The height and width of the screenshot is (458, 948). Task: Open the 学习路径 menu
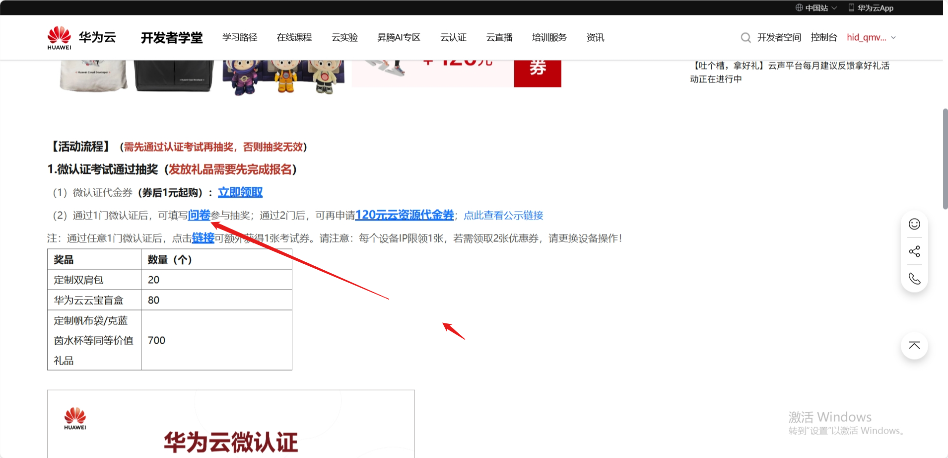tap(240, 38)
